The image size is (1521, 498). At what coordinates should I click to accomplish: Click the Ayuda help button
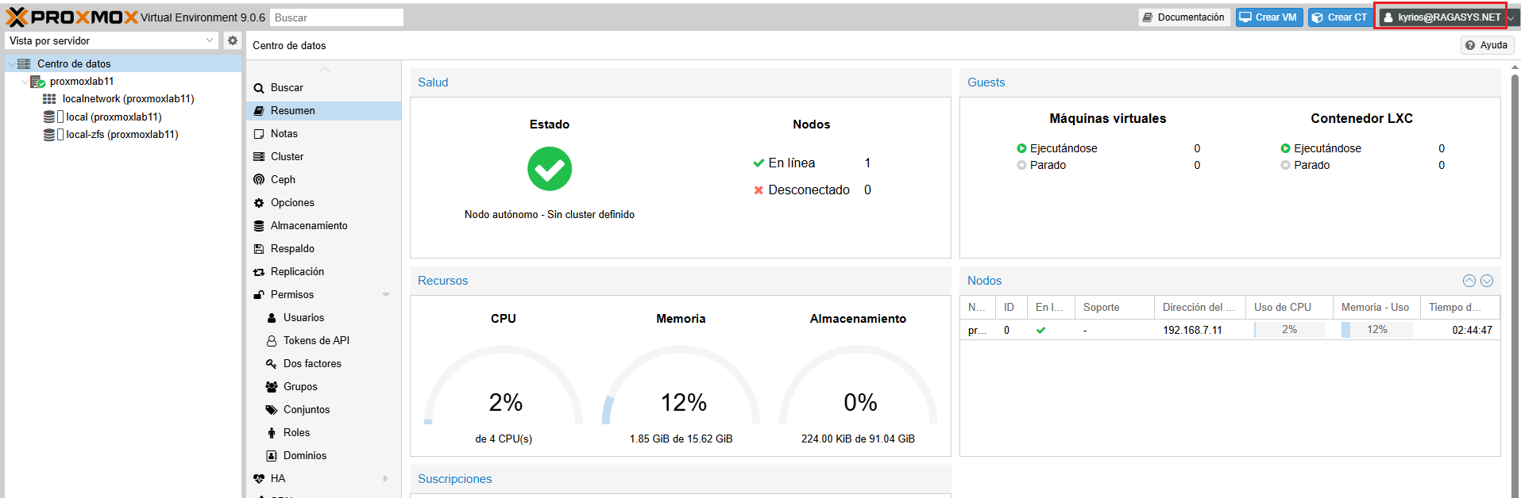(1486, 45)
